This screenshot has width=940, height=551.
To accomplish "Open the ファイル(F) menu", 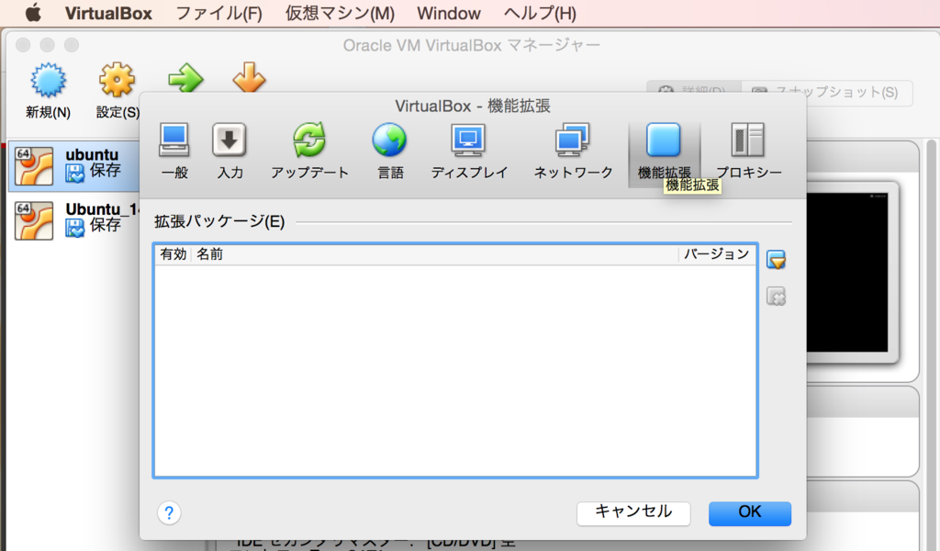I will tap(218, 13).
